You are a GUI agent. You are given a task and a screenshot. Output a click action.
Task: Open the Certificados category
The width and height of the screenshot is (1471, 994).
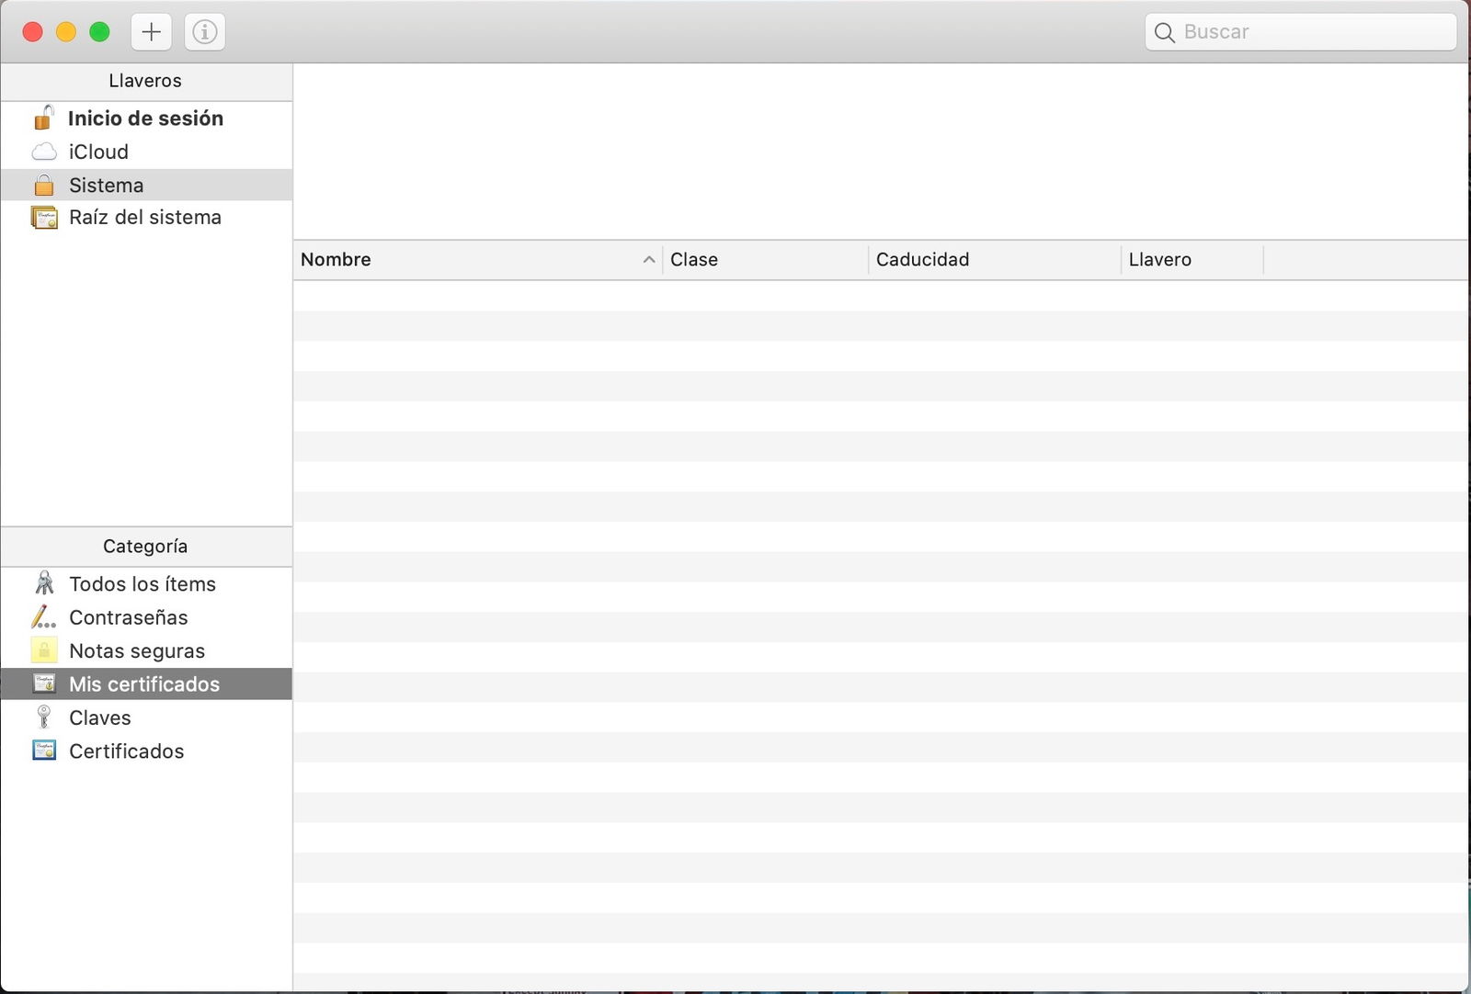click(x=146, y=751)
